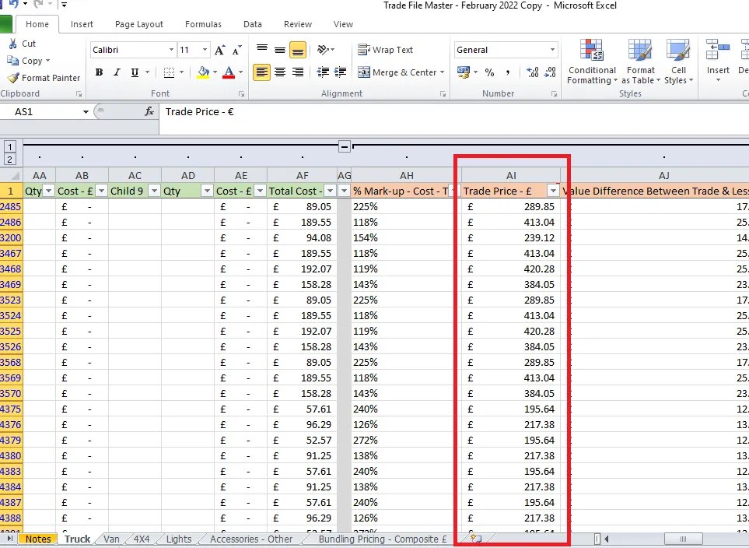Image resolution: width=749 pixels, height=548 pixels.
Task: Apply Comma Style
Action: [508, 72]
